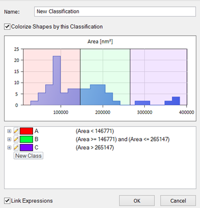Uncheck the Link Expressions checkbox

click(x=7, y=201)
